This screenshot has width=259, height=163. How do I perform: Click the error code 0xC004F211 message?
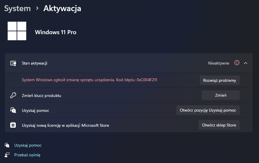click(x=90, y=80)
